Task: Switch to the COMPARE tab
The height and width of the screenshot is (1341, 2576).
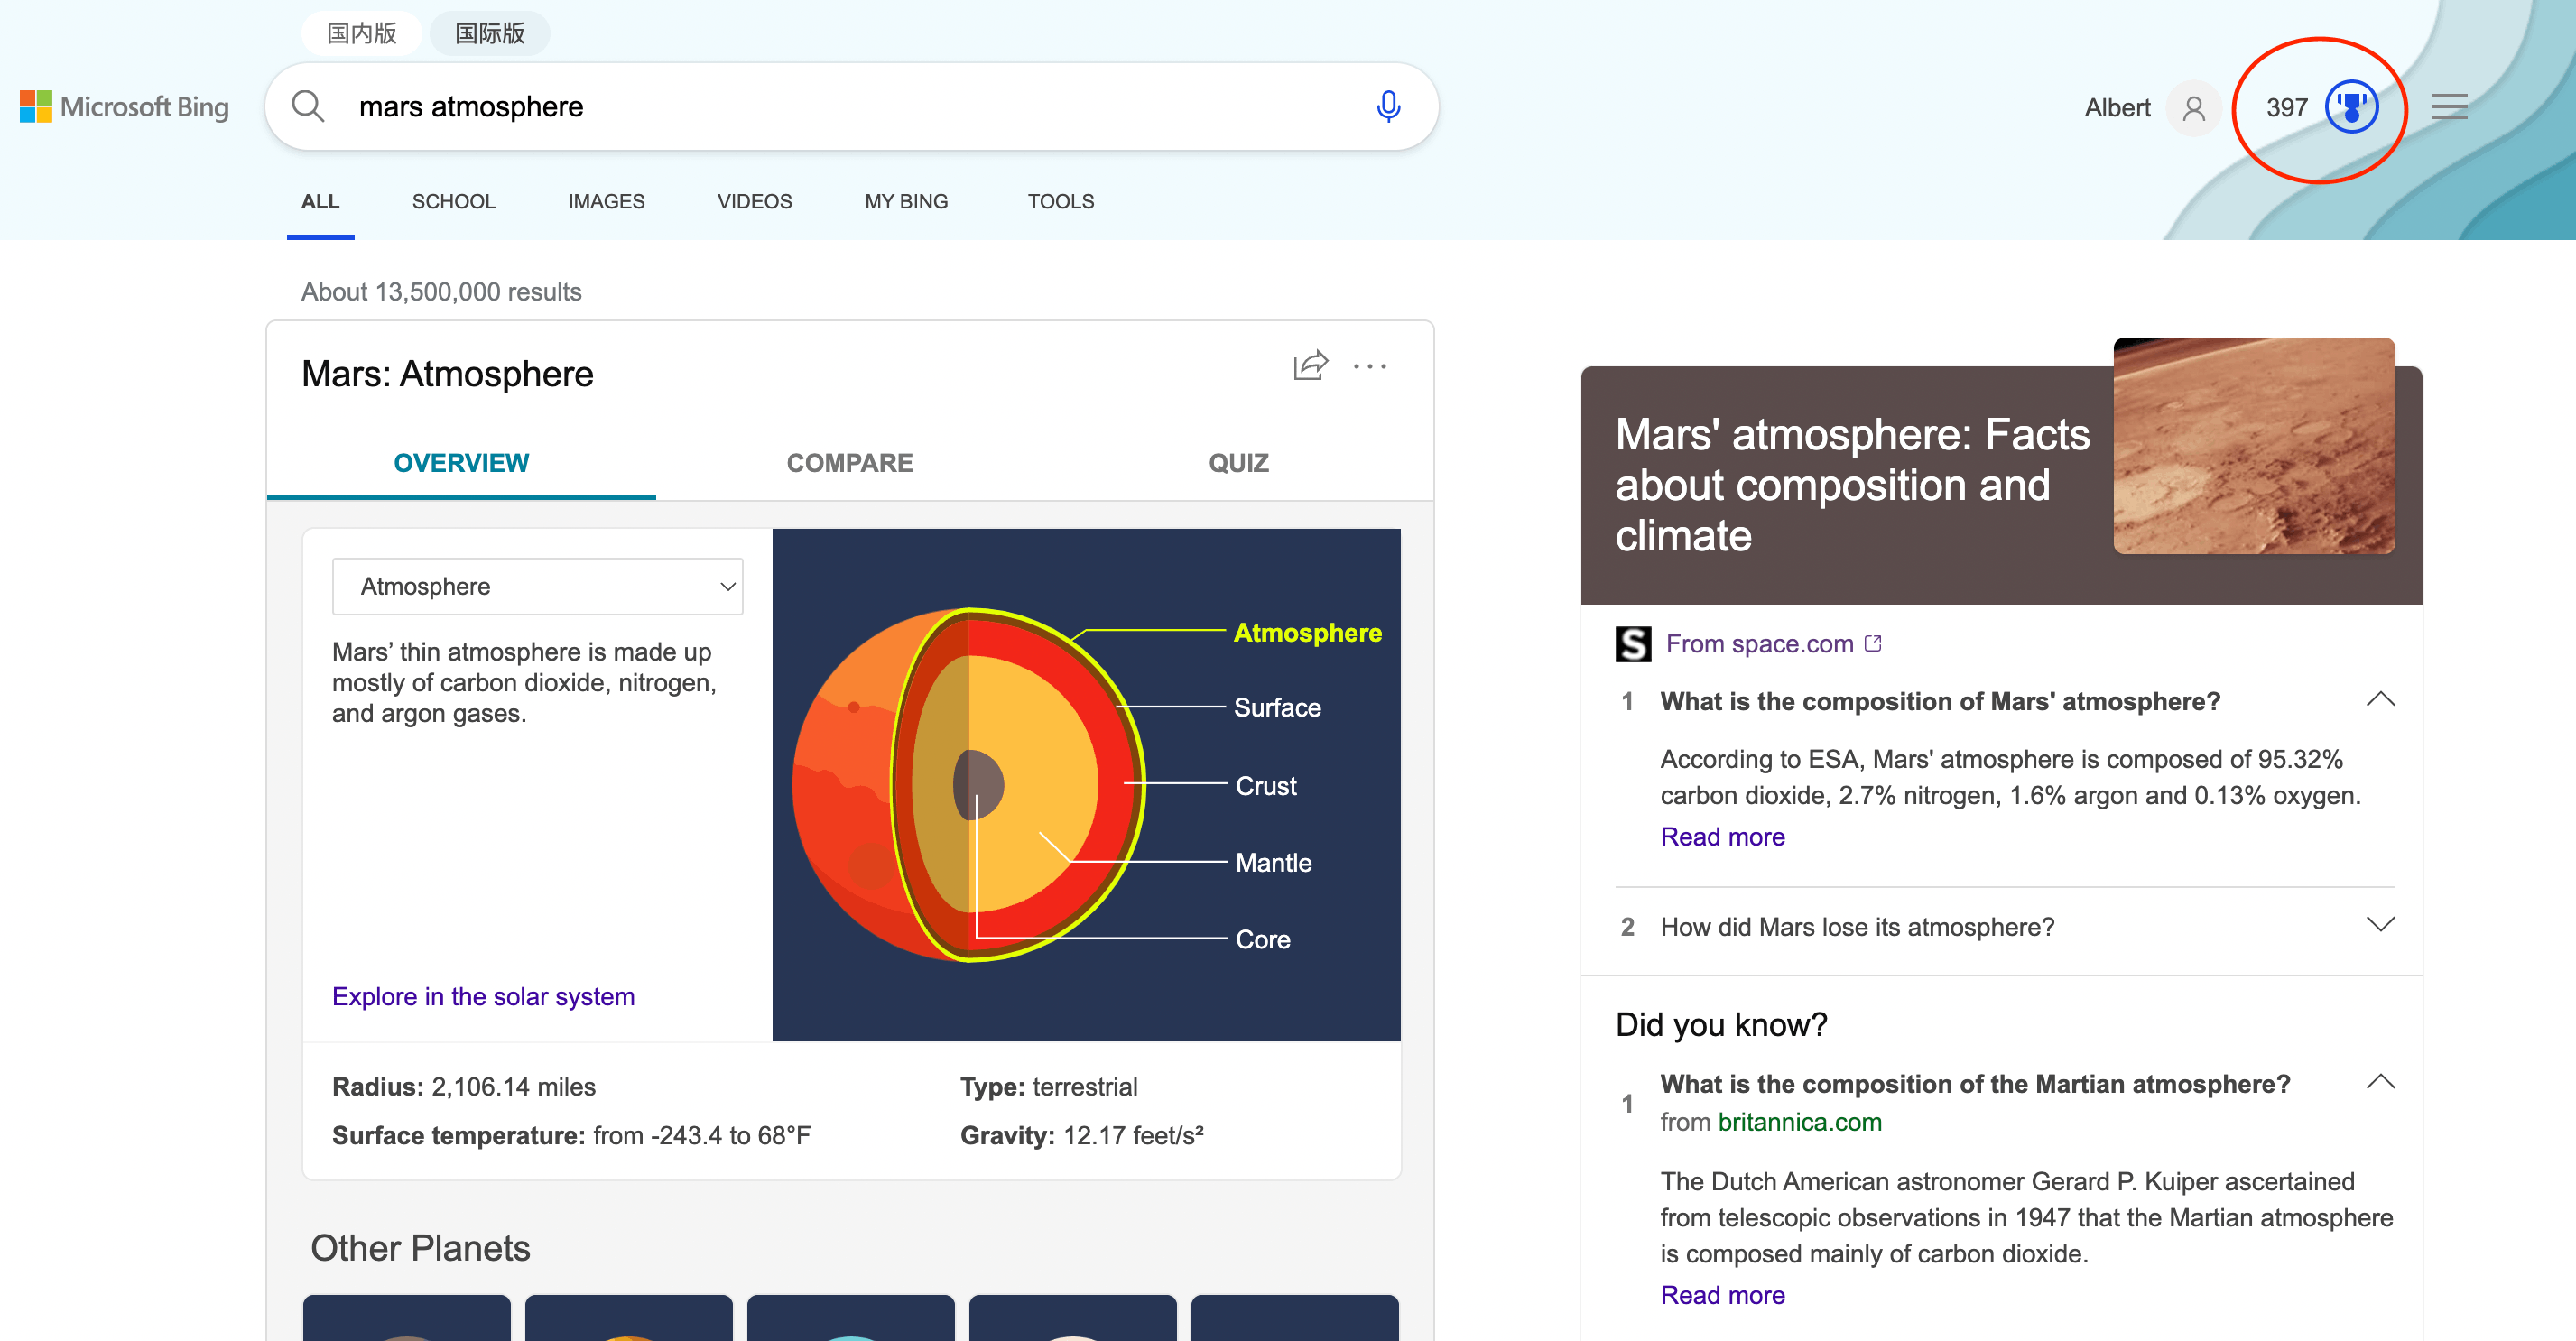Action: (x=849, y=463)
